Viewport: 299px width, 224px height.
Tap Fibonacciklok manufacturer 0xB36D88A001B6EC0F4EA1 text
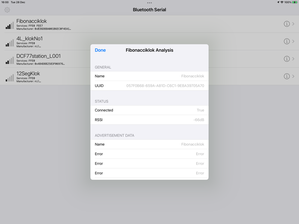pos(44,29)
